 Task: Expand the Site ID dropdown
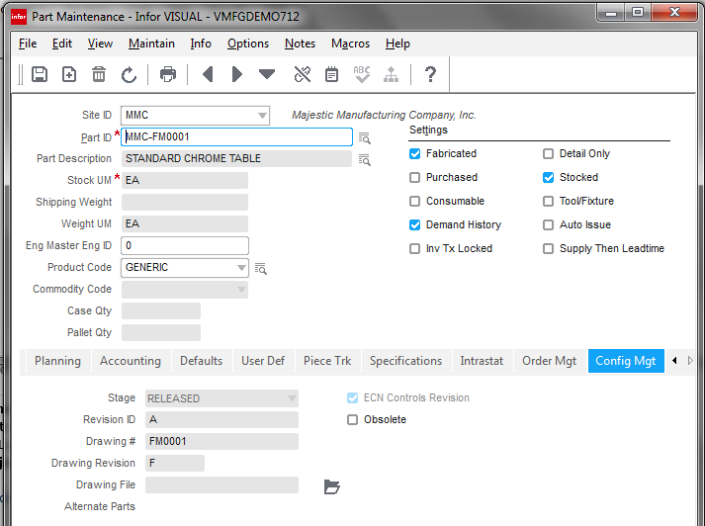pyautogui.click(x=262, y=116)
